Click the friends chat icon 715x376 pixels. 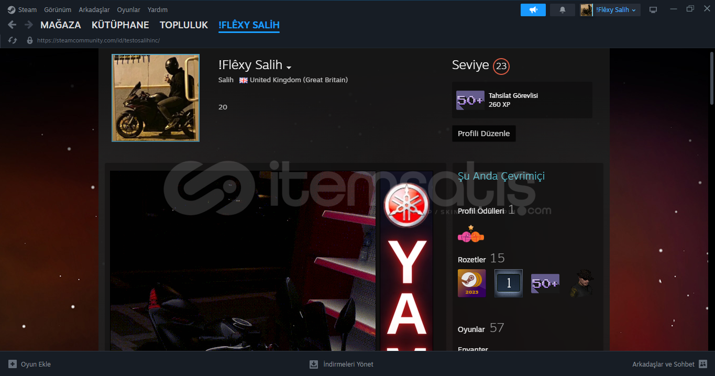pos(703,364)
